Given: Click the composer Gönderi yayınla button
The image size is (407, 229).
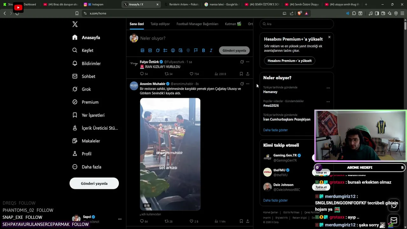Looking at the screenshot, I should click(234, 50).
